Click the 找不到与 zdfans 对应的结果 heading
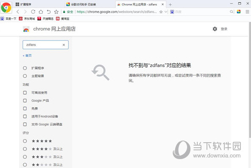This screenshot has height=168, width=251. [160, 65]
